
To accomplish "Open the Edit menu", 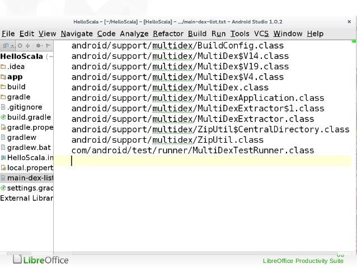I will [27, 34].
